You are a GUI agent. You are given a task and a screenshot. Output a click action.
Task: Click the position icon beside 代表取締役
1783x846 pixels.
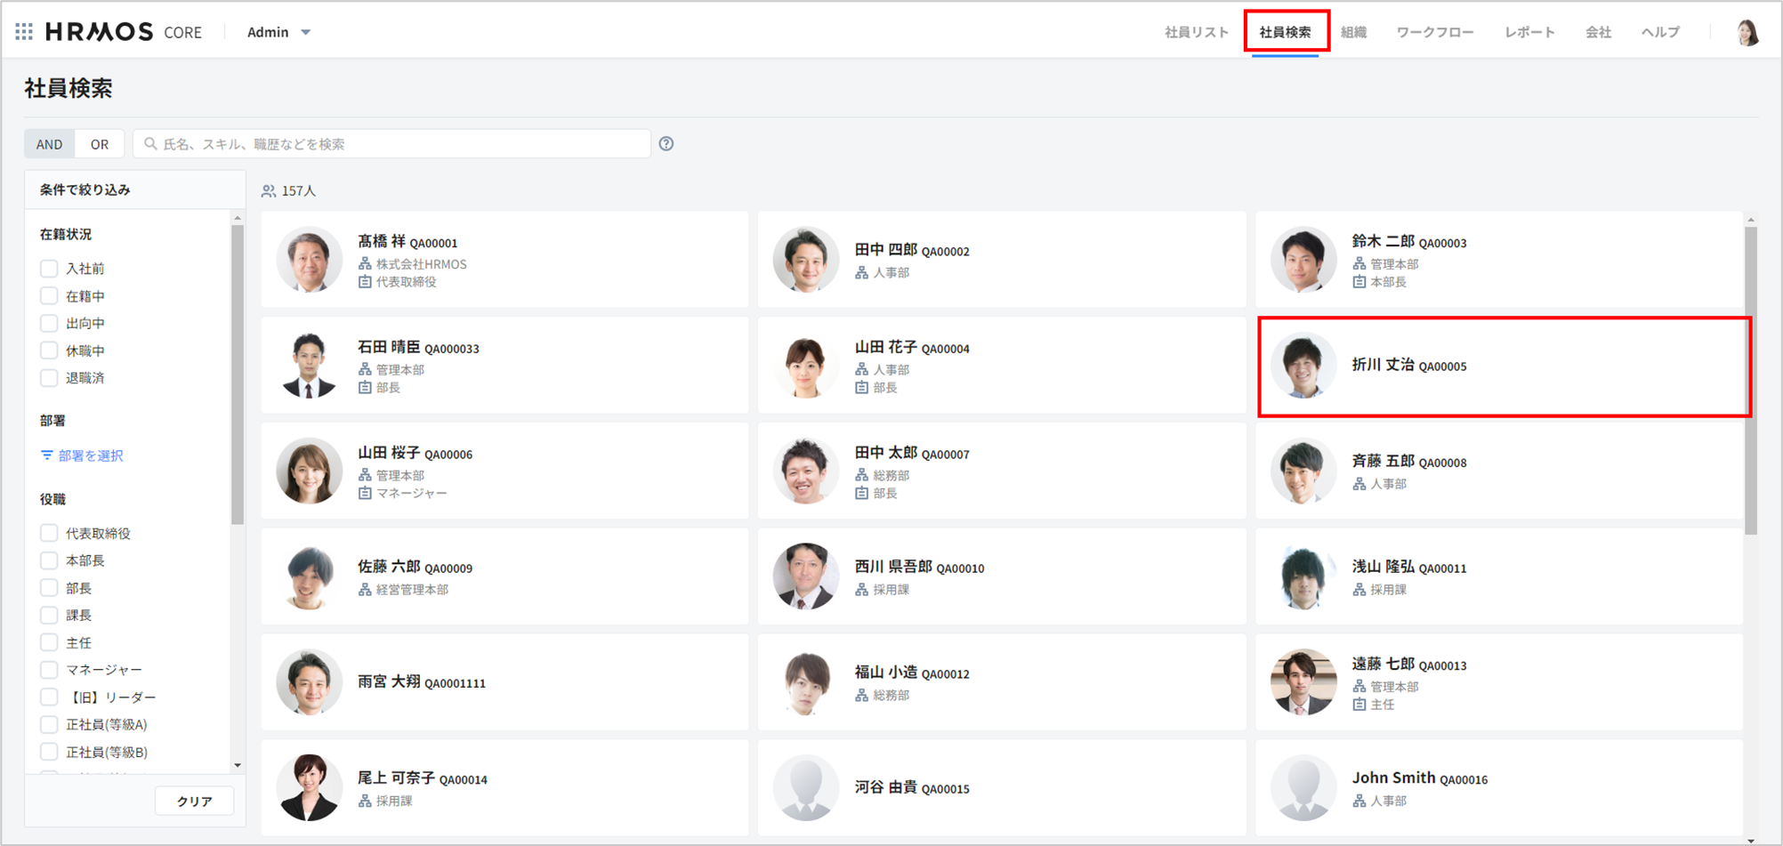pyautogui.click(x=365, y=282)
